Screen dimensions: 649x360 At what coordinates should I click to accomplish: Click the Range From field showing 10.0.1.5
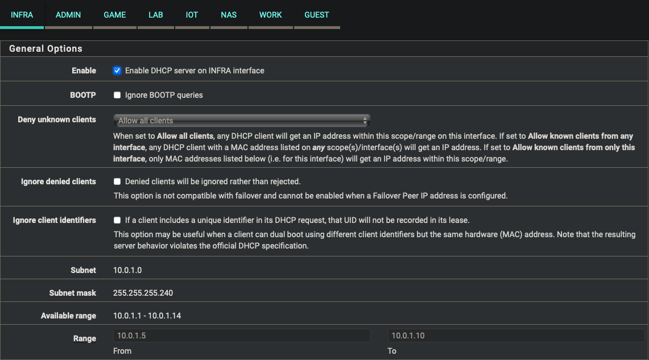(242, 336)
